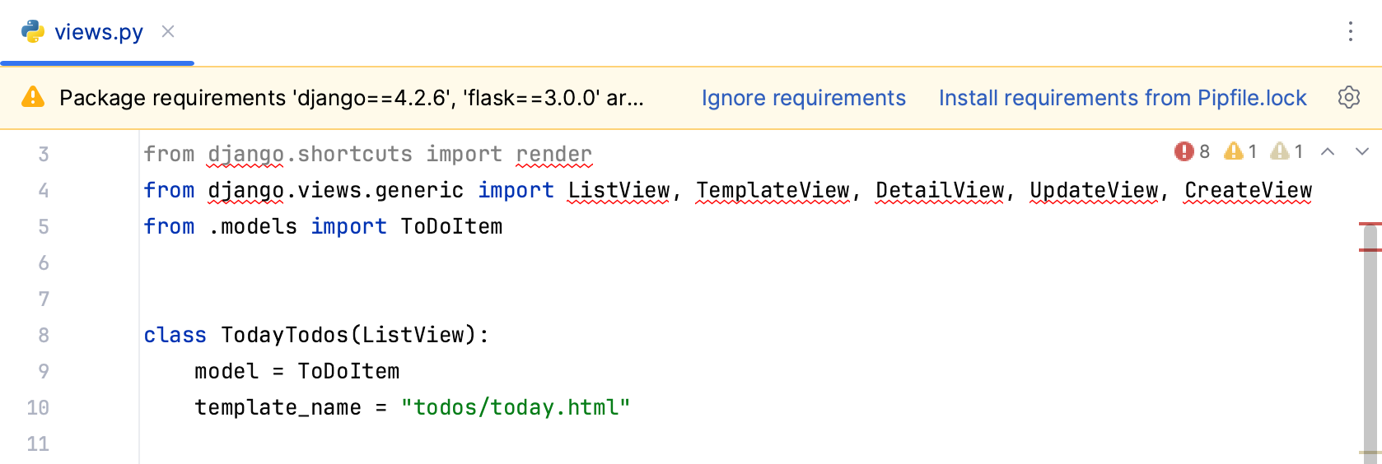This screenshot has height=464, width=1382.
Task: Open the editor tab options three-dot menu
Action: (1350, 32)
